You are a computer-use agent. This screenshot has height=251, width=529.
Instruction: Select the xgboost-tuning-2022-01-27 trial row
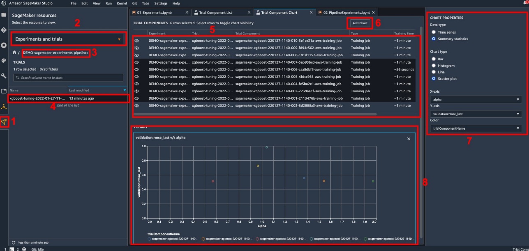(68, 98)
